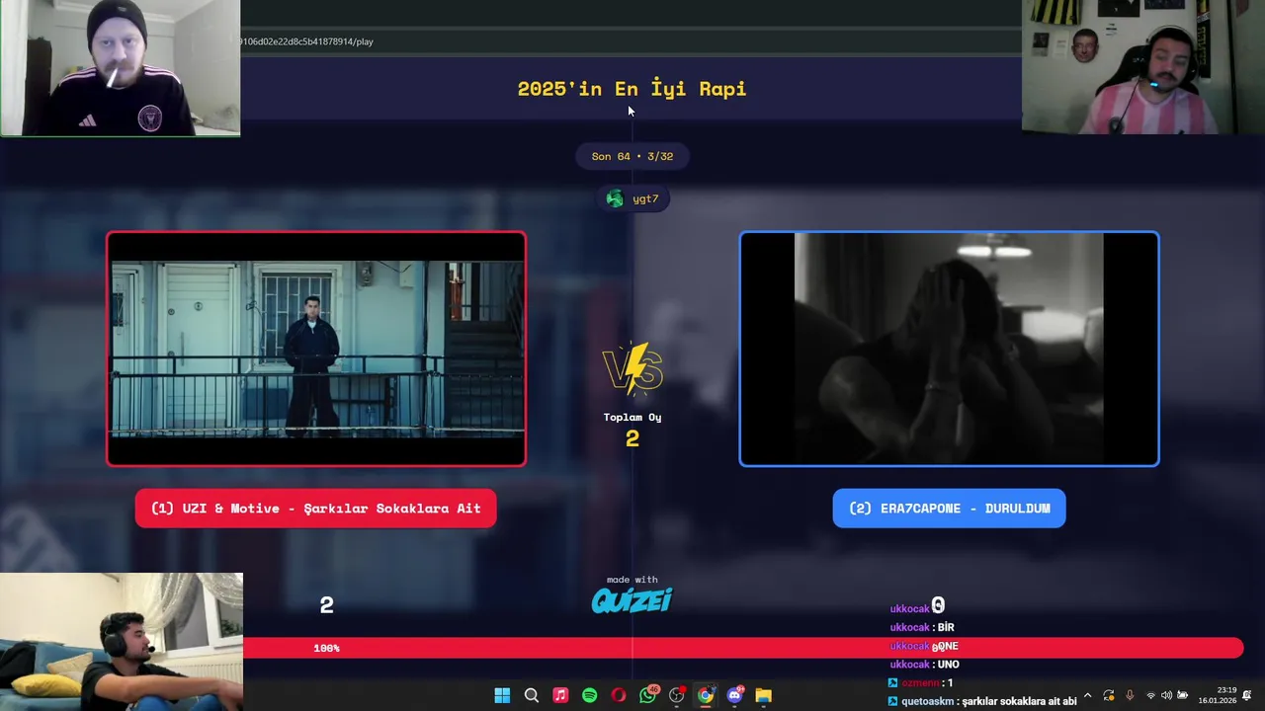
Task: Open Opera browser from the taskbar
Action: (x=619, y=695)
